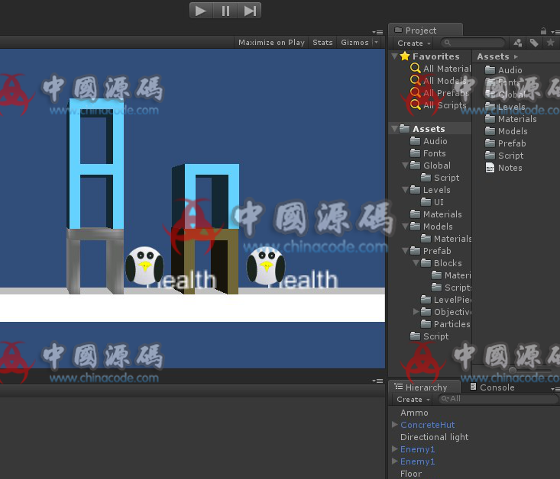This screenshot has width=560, height=479.
Task: Click the Search by Label tag icon
Action: click(x=534, y=43)
